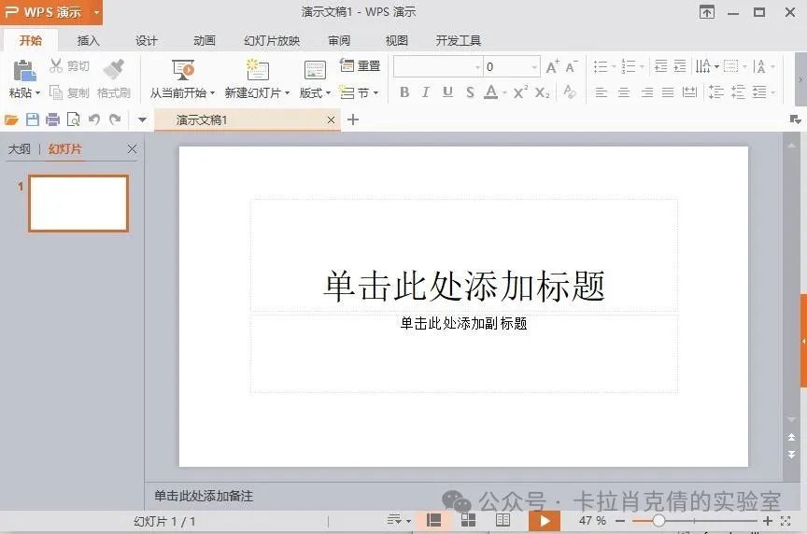Viewport: 807px width, 534px height.
Task: Open the slide sorter view icon
Action: coord(468,520)
